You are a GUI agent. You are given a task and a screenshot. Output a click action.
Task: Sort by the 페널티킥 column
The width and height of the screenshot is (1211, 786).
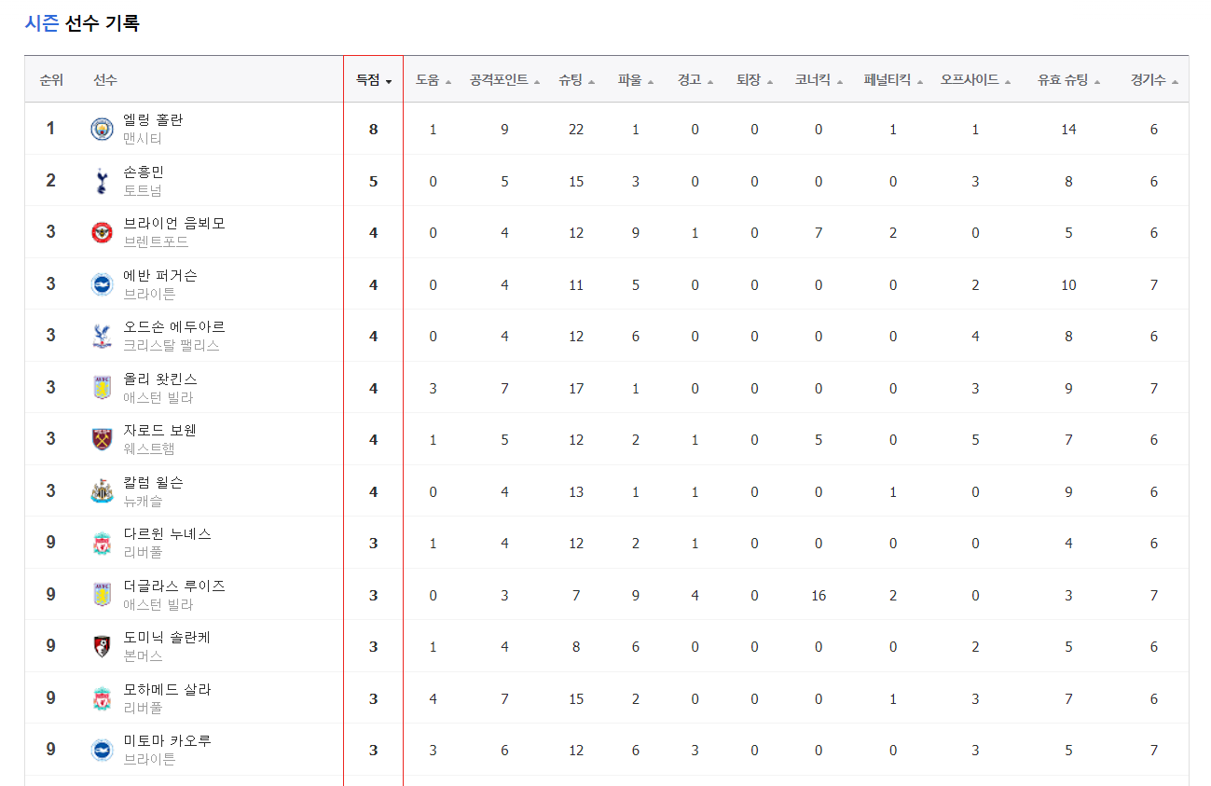893,80
